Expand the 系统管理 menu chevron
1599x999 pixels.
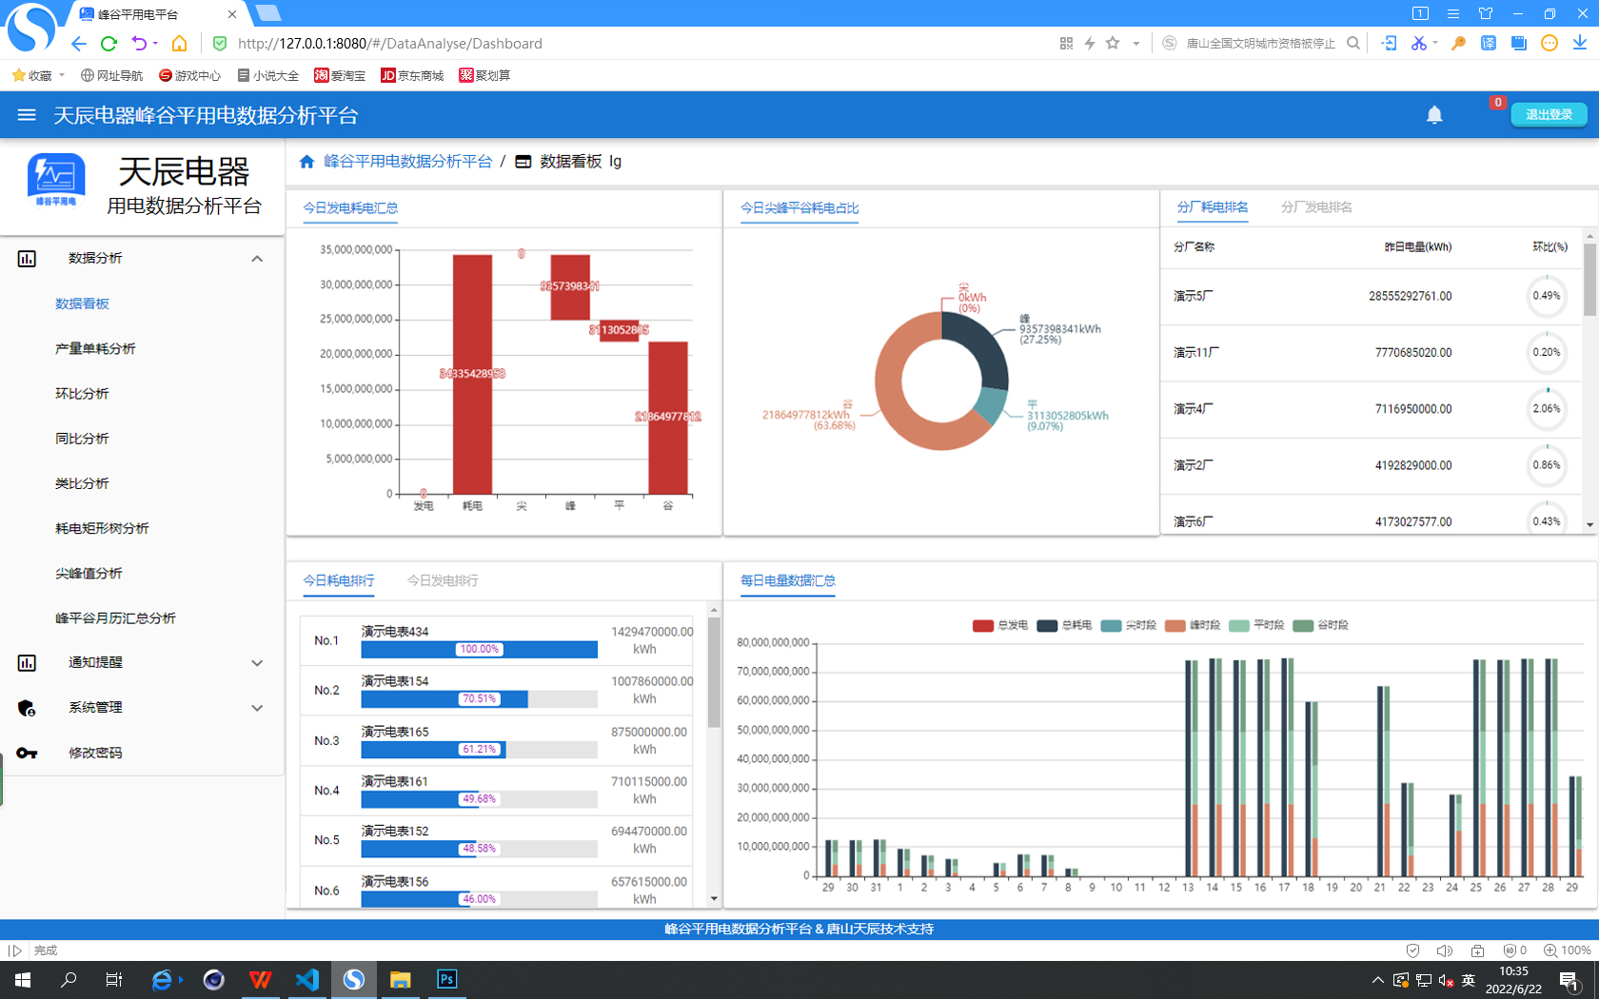click(257, 708)
